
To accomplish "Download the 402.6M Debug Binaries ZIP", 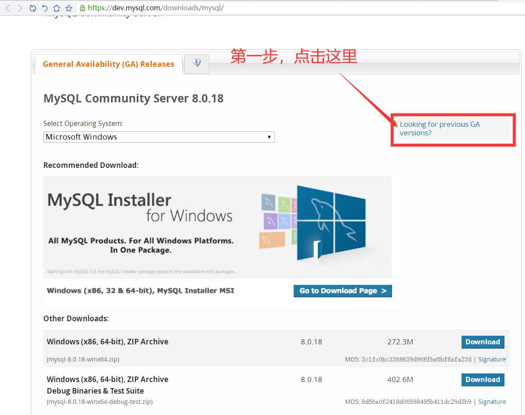I will point(483,379).
